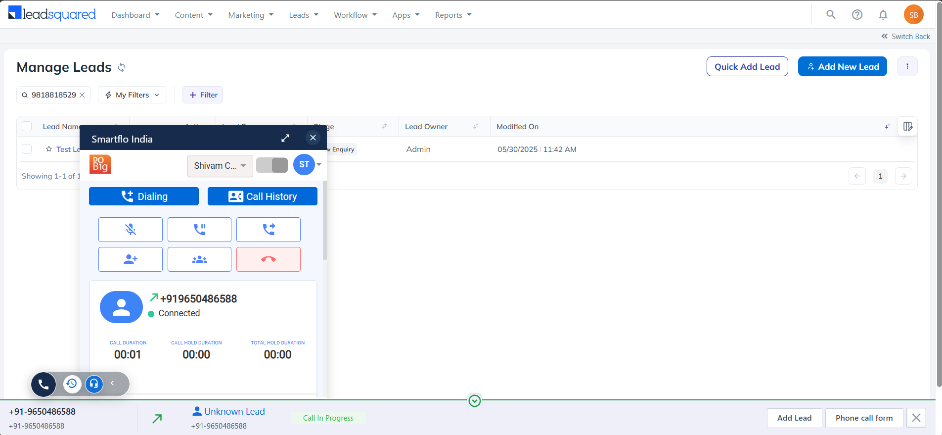Open the Phone call form

pyautogui.click(x=864, y=418)
